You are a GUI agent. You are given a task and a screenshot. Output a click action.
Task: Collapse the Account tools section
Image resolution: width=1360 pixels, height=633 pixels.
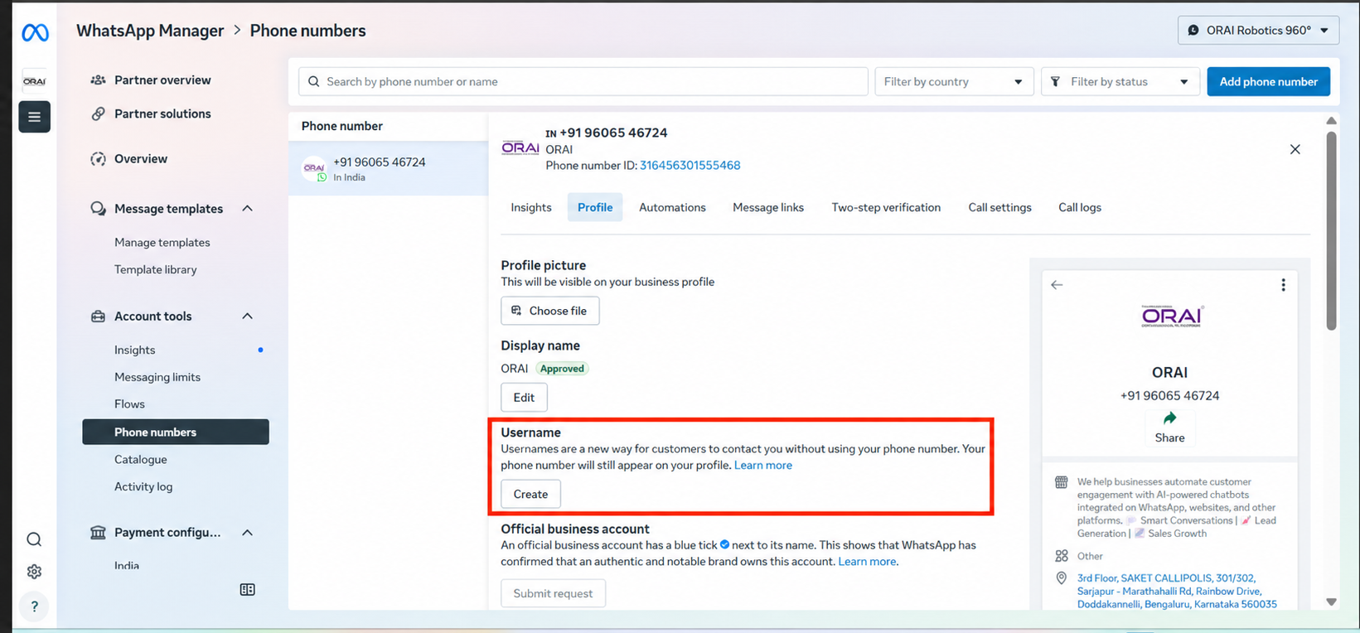[247, 316]
